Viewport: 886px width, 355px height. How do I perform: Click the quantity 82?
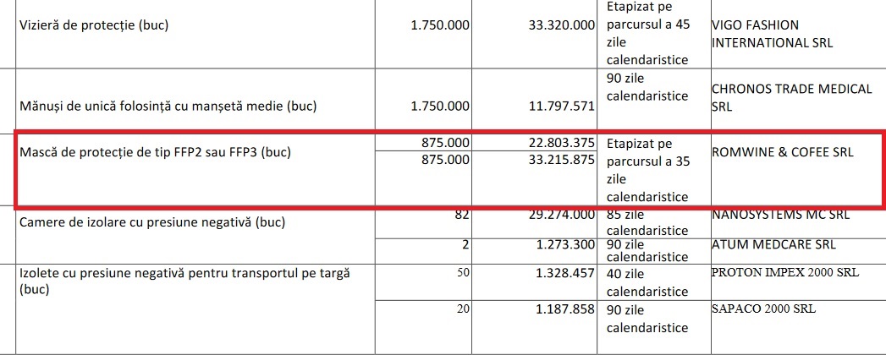[x=462, y=215]
